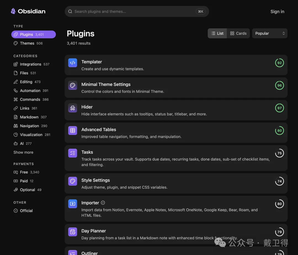Click Minimal Theme Settings score 96
This screenshot has height=255, width=298.
point(279,85)
